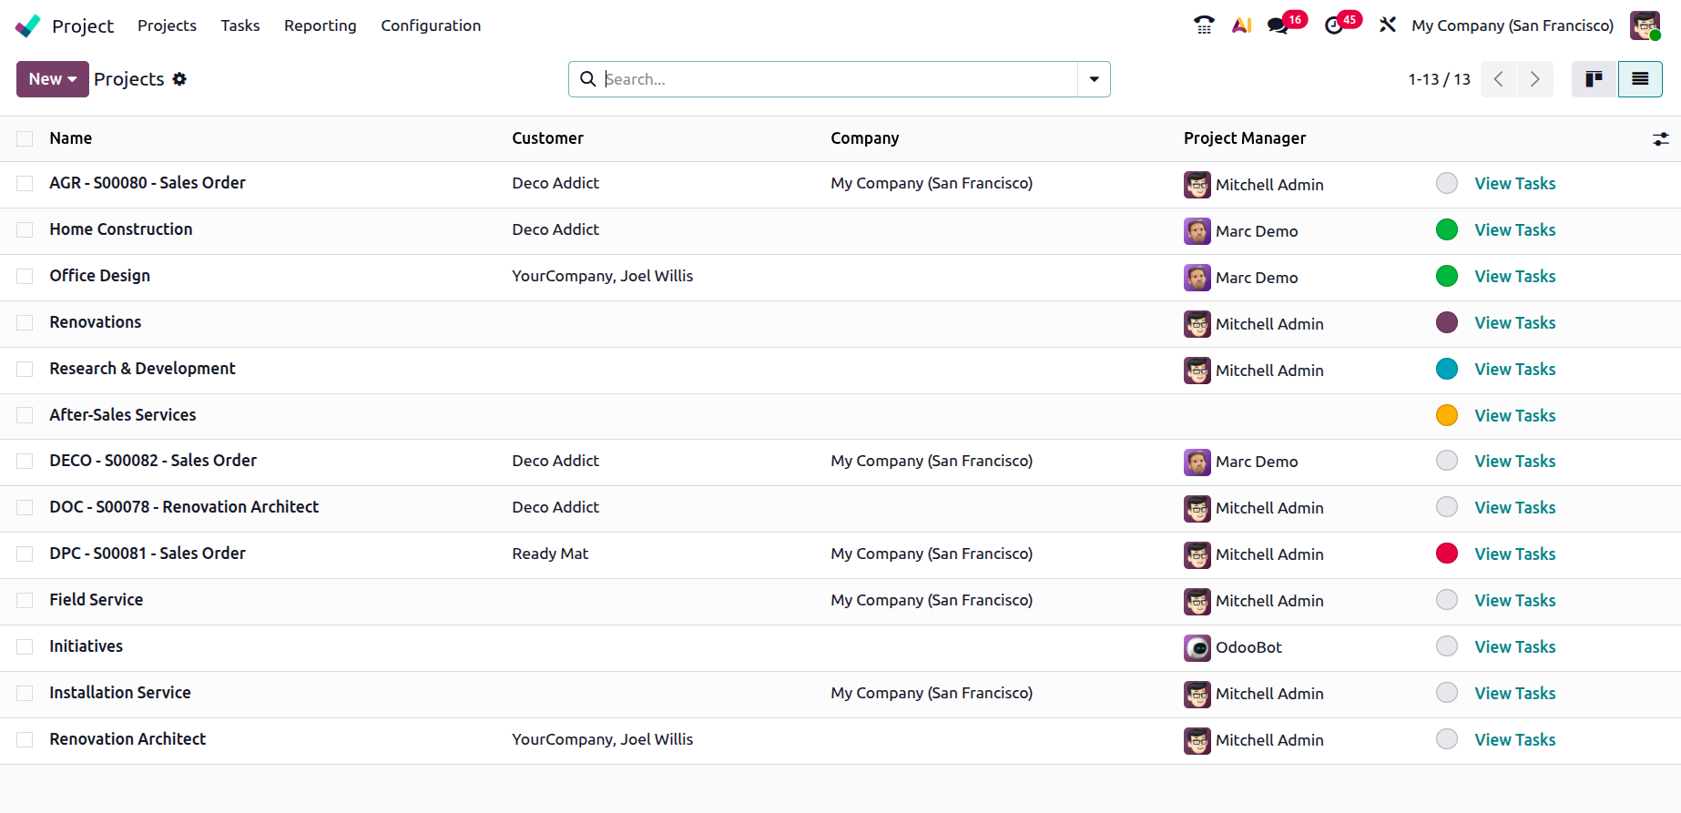
Task: Open the VoIP phone icon
Action: click(x=1204, y=25)
